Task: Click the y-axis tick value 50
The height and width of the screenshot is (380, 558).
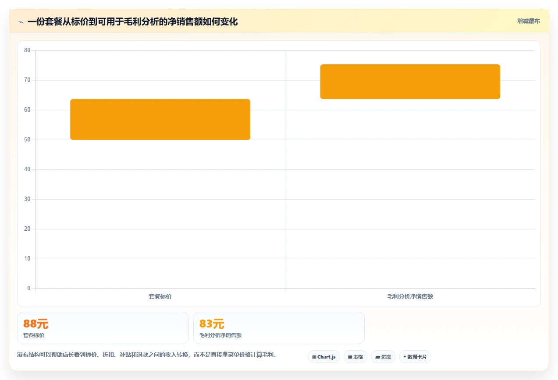Action: point(27,140)
